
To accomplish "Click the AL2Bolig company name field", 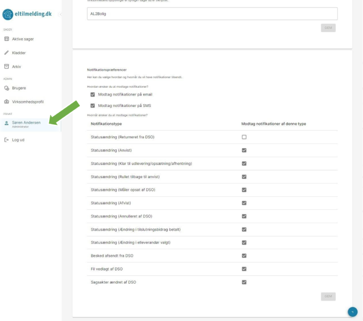I will tap(212, 14).
